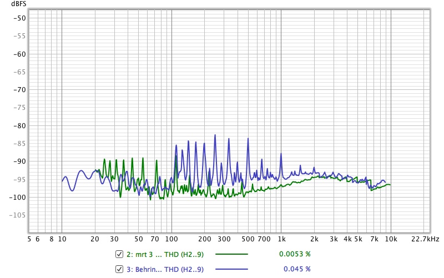Select the '2: mrt 3 ... THD (H2..9)' legend label
Viewport: 444px width, 278px height.
pos(165,254)
